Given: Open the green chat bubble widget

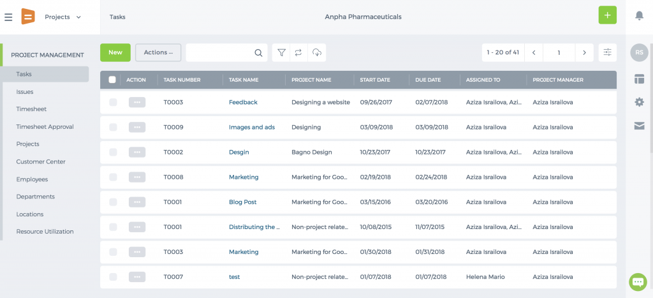Looking at the screenshot, I should pos(638,282).
